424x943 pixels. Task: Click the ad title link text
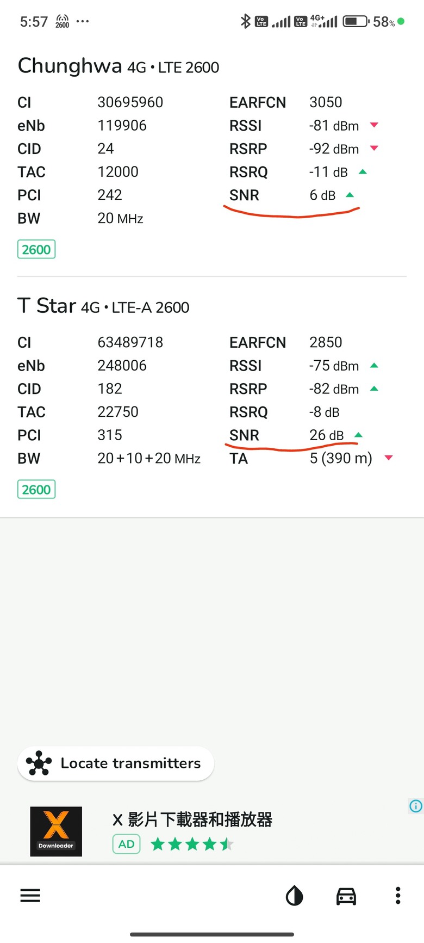point(192,819)
